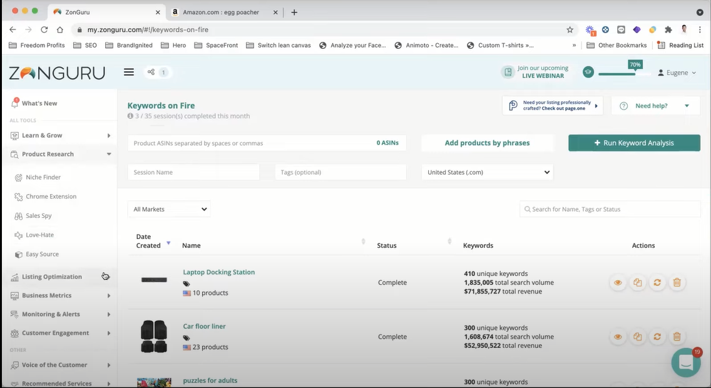Open a new browser tab
The width and height of the screenshot is (711, 388).
tap(294, 13)
